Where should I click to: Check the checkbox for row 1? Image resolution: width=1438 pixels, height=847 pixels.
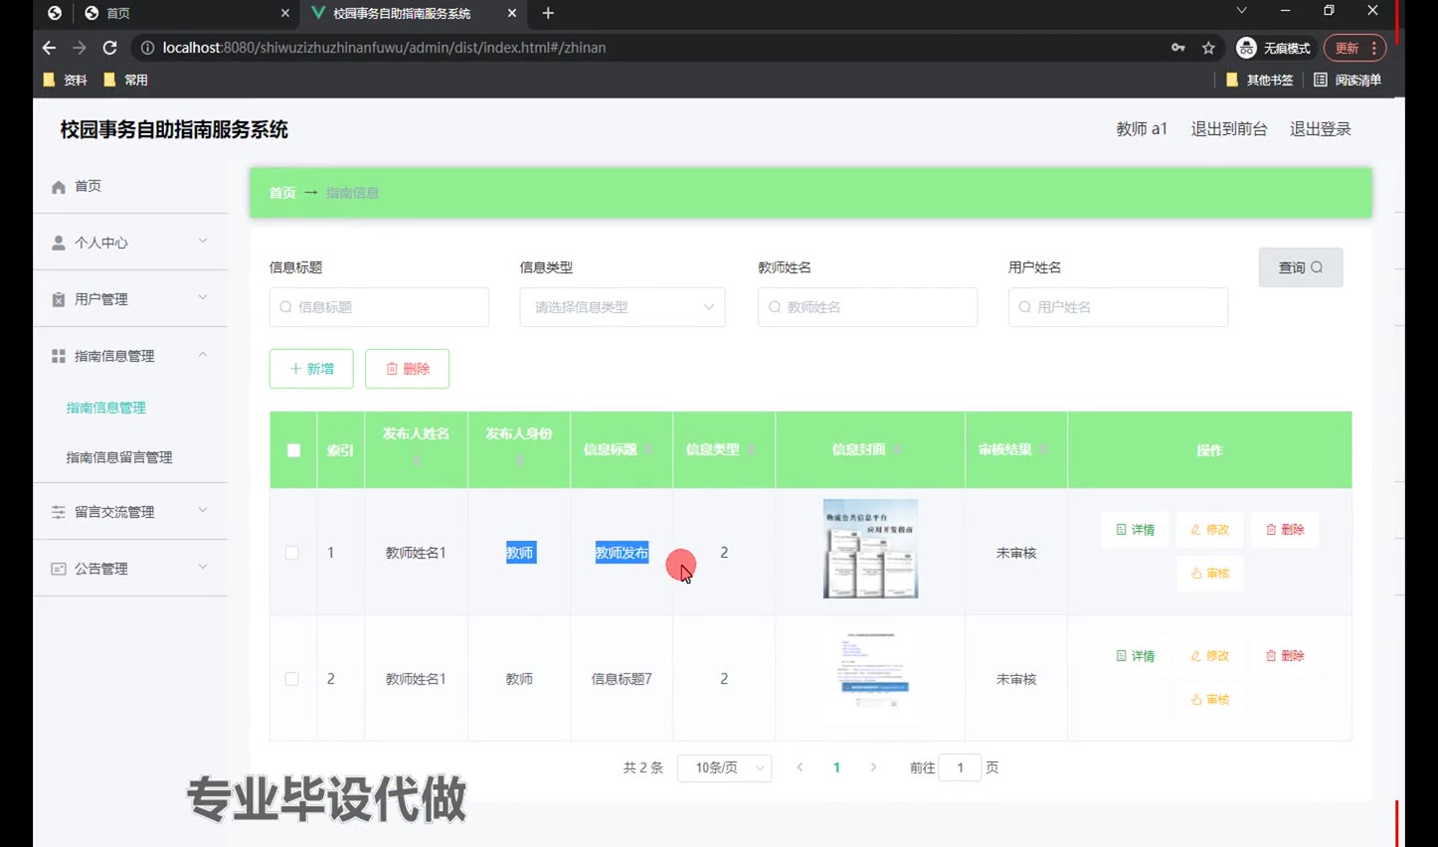[x=292, y=553]
